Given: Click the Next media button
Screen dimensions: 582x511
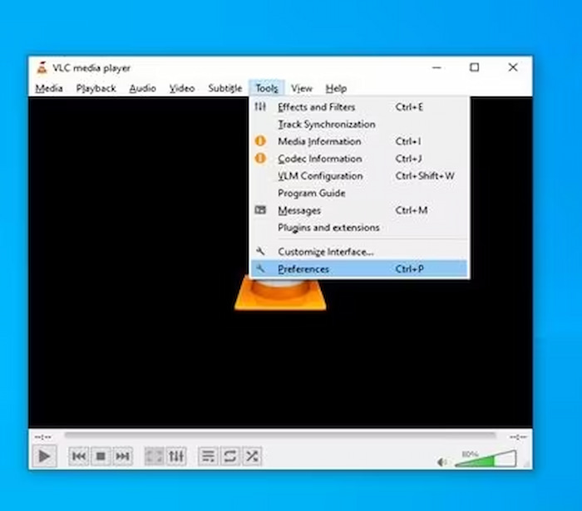Looking at the screenshot, I should click(122, 456).
